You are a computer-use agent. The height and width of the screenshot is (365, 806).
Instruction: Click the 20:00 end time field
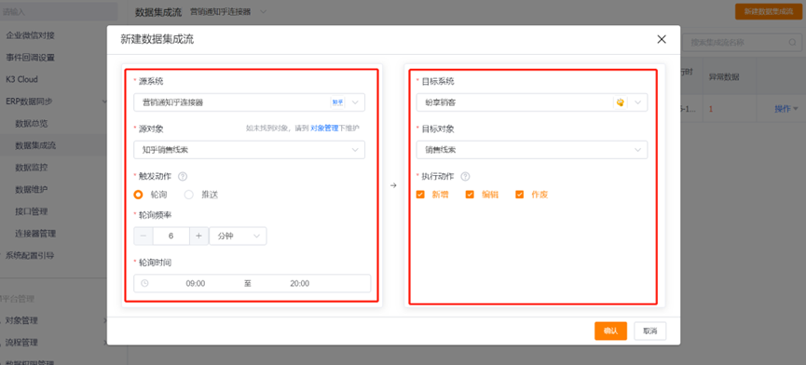click(x=300, y=283)
